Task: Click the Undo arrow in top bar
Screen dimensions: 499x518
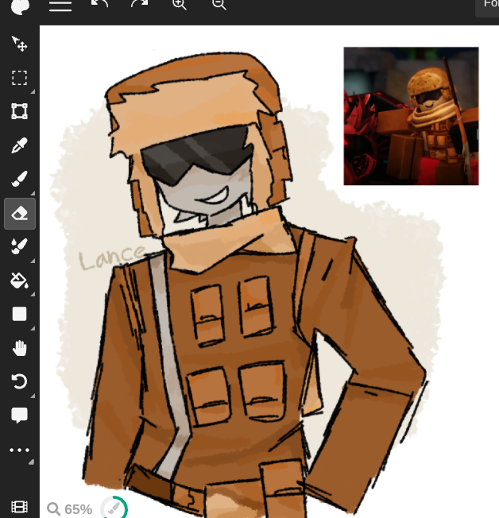Action: click(x=99, y=5)
